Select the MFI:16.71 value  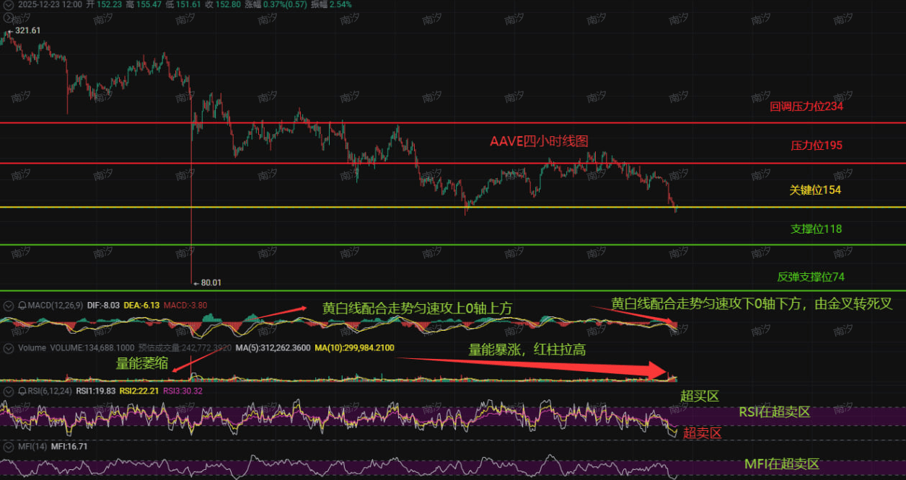pos(69,447)
